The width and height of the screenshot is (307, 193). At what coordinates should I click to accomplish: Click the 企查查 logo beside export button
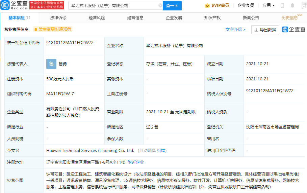(293, 29)
